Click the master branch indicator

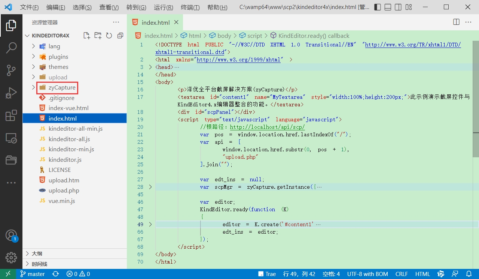point(33,274)
